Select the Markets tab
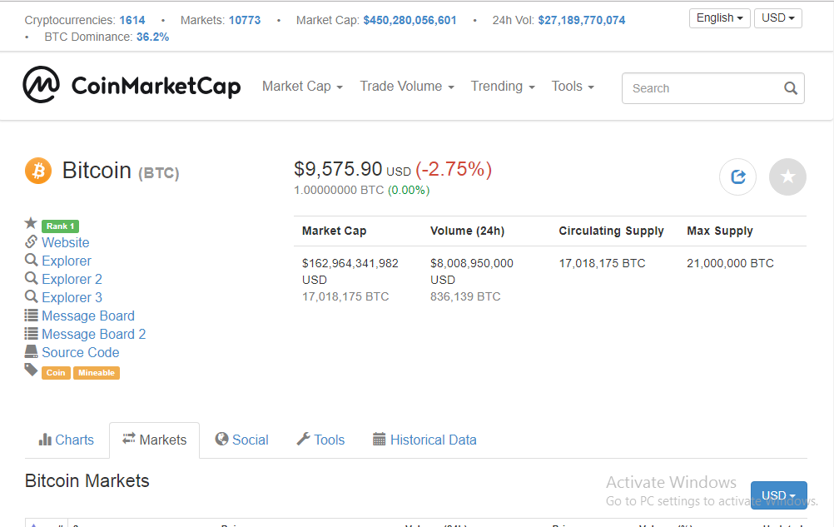The image size is (834, 527). (155, 440)
